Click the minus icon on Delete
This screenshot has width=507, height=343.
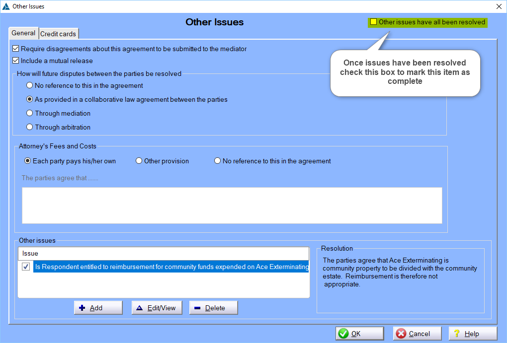point(197,308)
